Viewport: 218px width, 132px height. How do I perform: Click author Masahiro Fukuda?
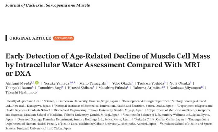(x=113, y=88)
